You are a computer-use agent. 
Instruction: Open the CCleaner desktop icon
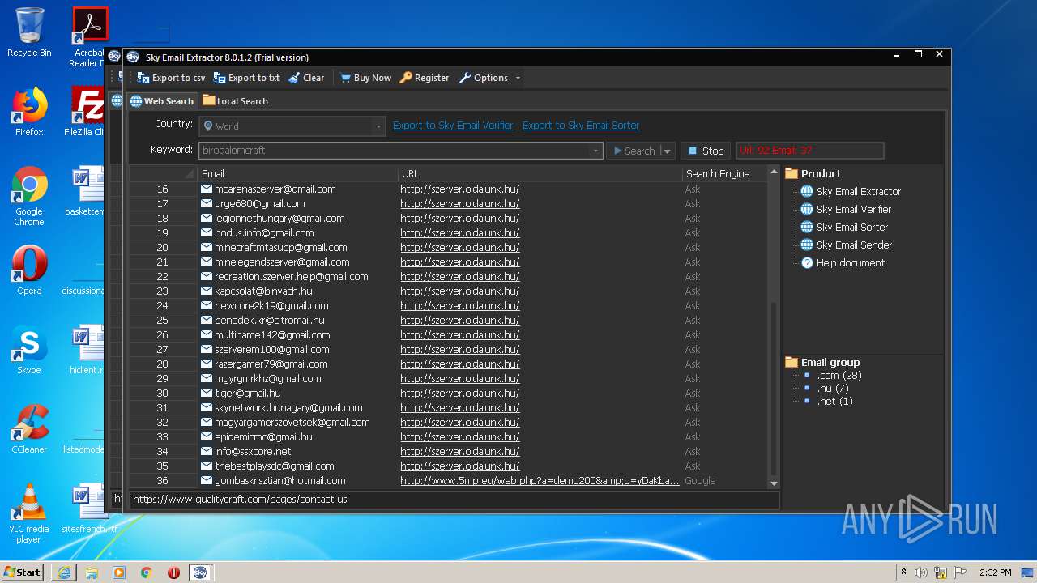pos(29,429)
